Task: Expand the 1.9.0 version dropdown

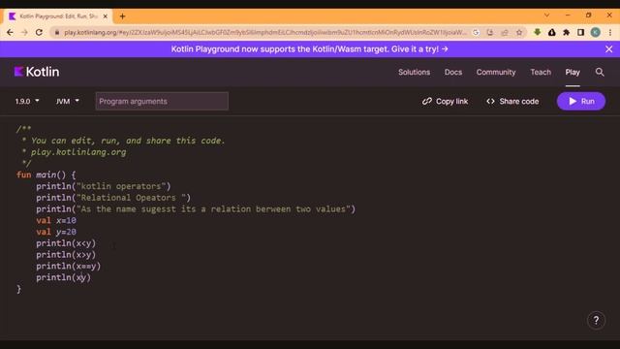Action: (x=27, y=101)
